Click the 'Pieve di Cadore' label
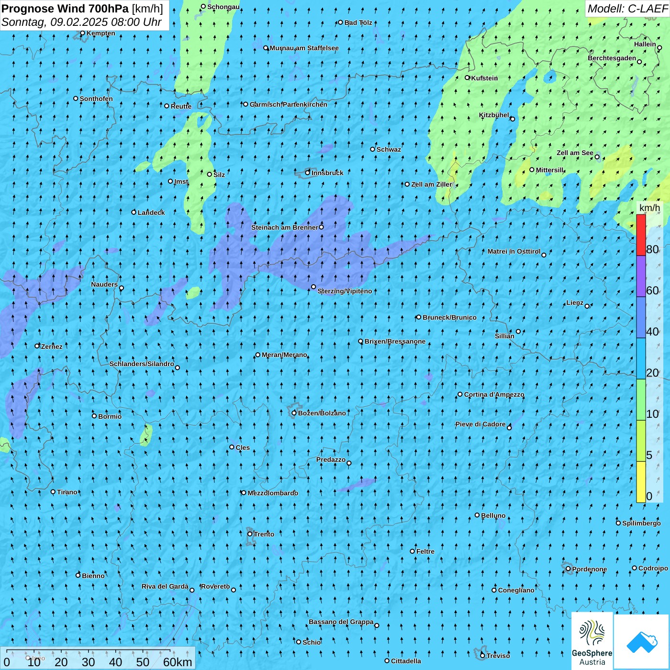 [x=480, y=424]
